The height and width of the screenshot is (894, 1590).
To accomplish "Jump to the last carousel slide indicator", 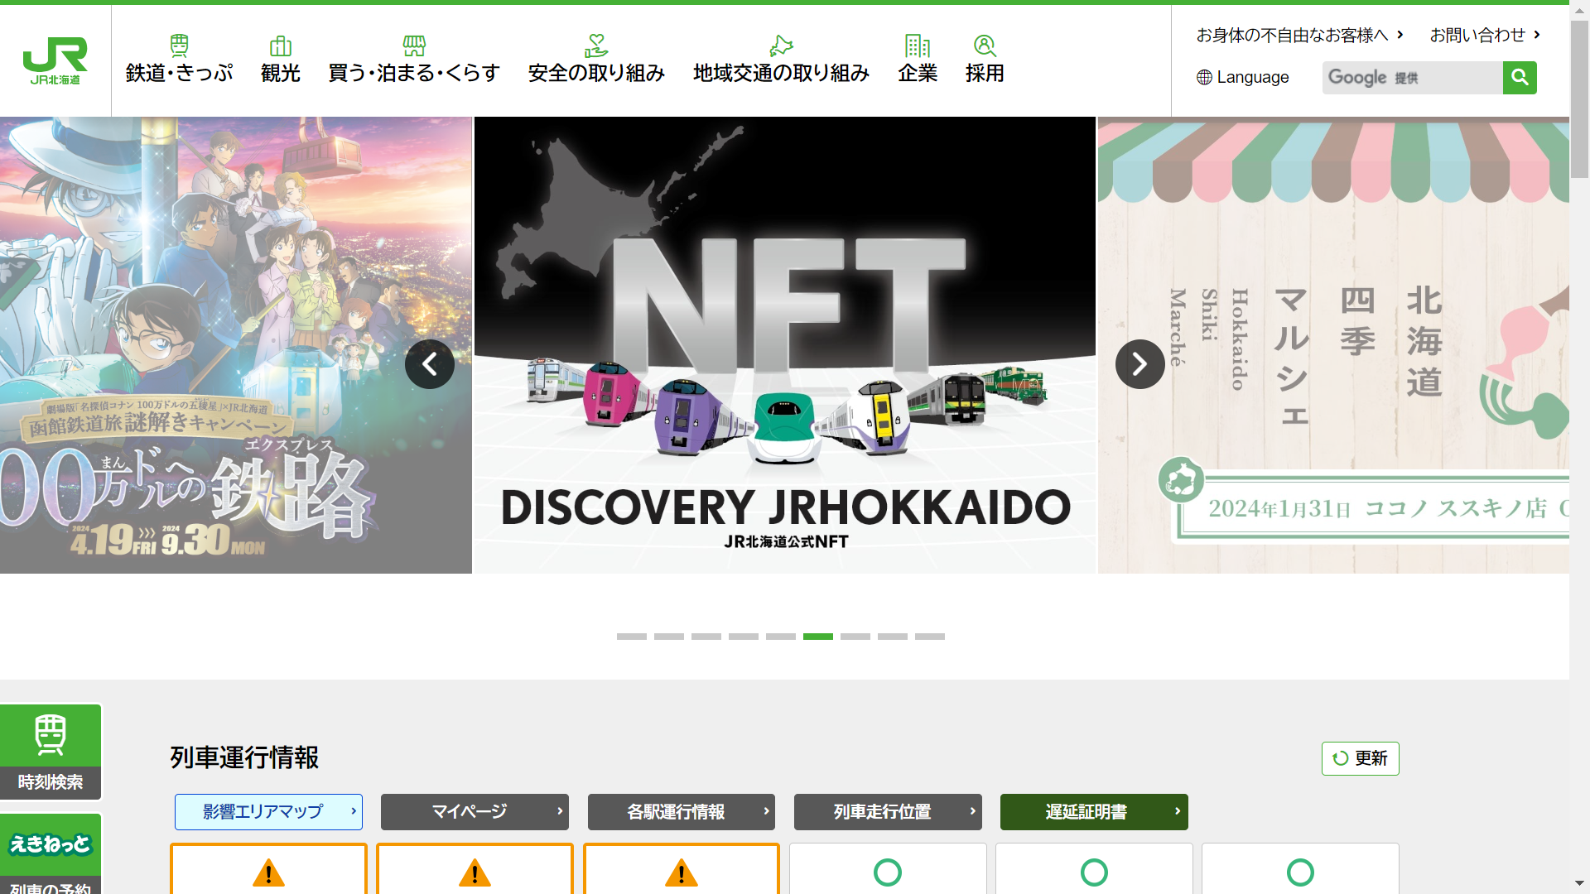I will tap(930, 637).
